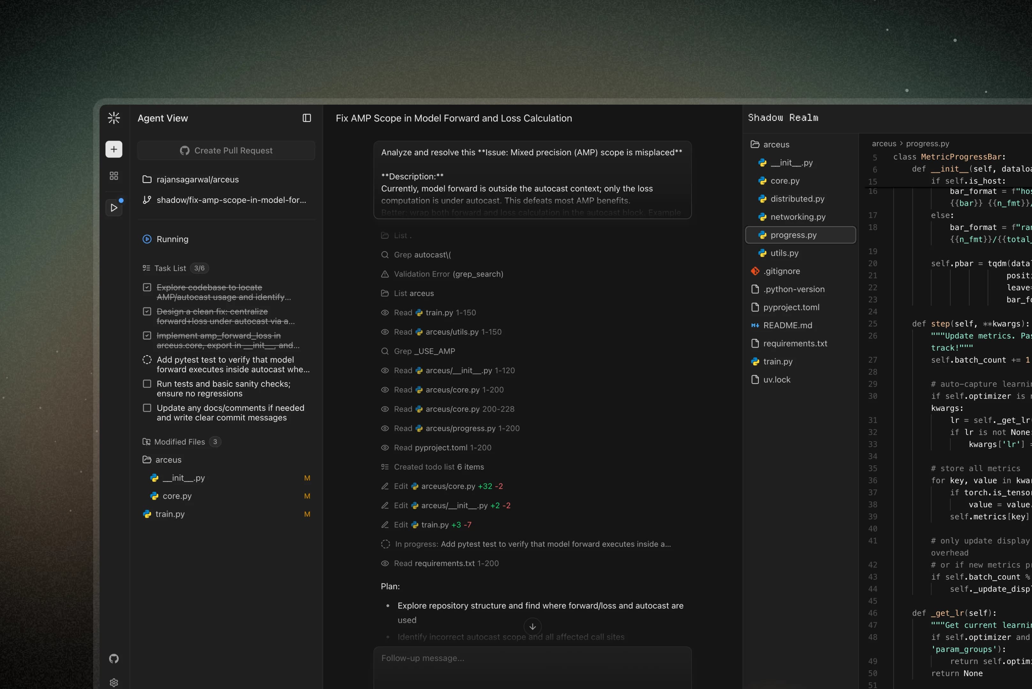Open the settings gear icon

(x=114, y=682)
